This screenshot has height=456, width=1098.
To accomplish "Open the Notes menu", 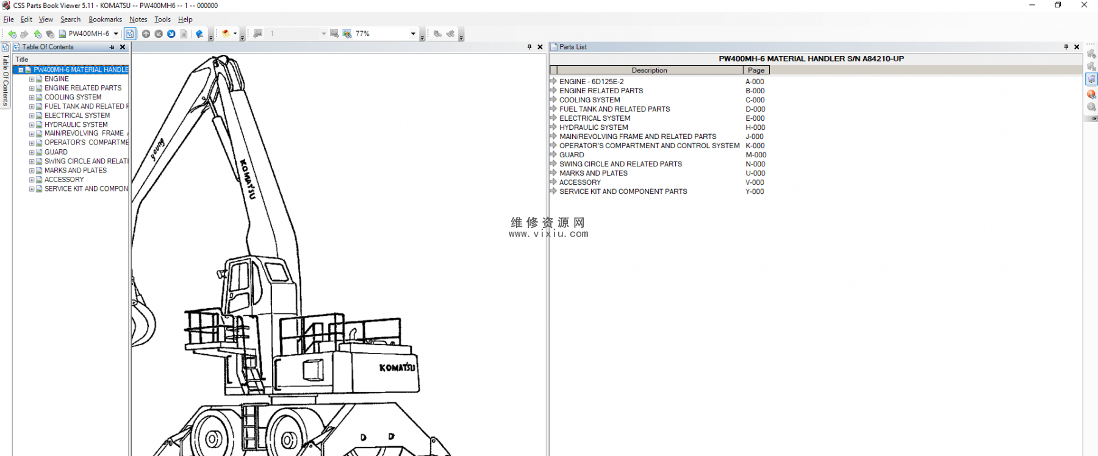I will (x=138, y=20).
